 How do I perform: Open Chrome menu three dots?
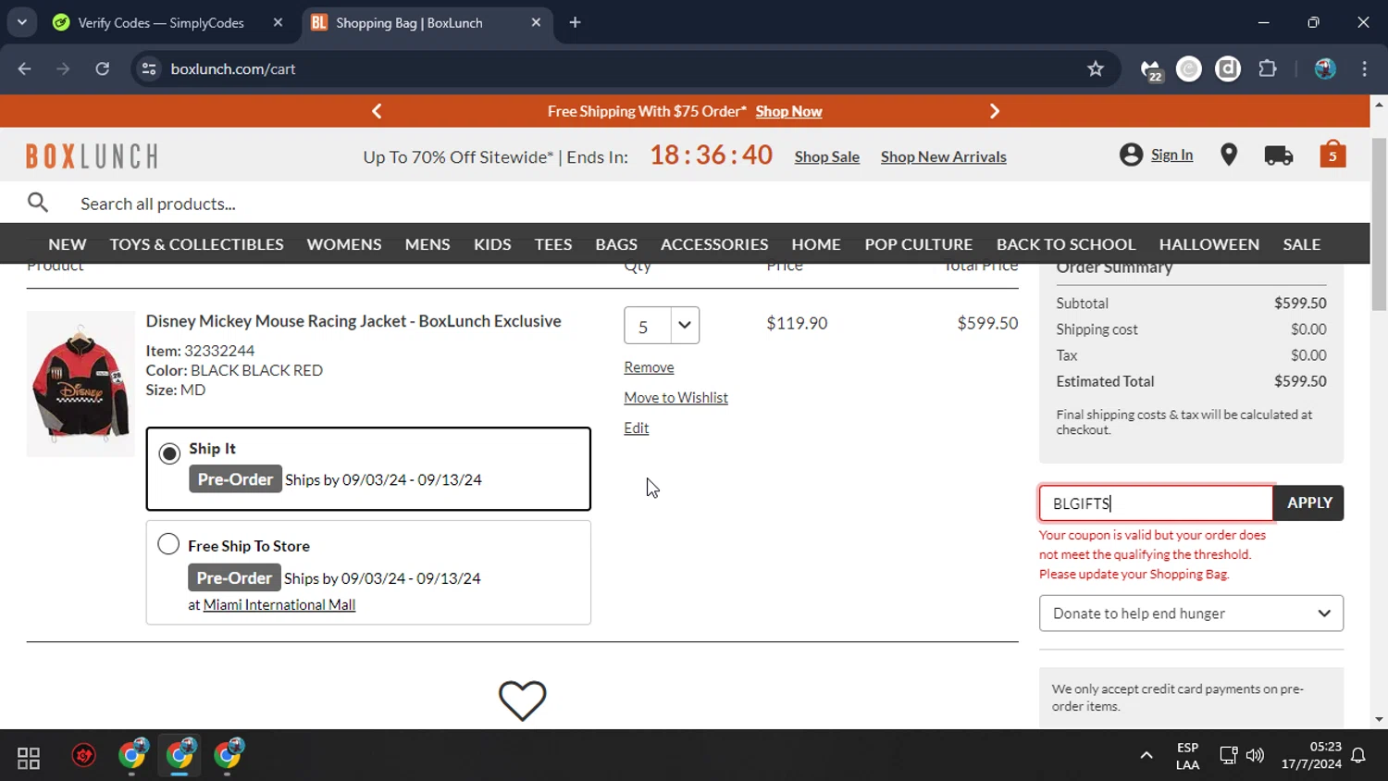point(1364,68)
